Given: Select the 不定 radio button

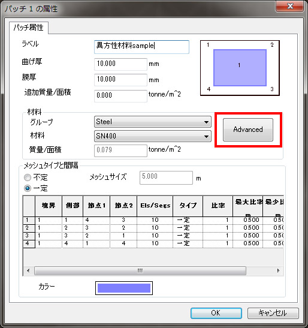Looking at the screenshot, I should click(28, 177).
